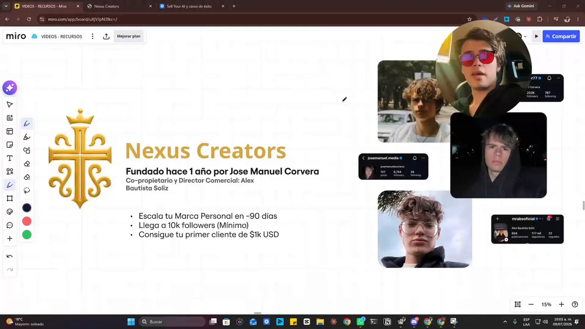585x329 pixels.
Task: Start presentation mode with play button
Action: coord(536,36)
